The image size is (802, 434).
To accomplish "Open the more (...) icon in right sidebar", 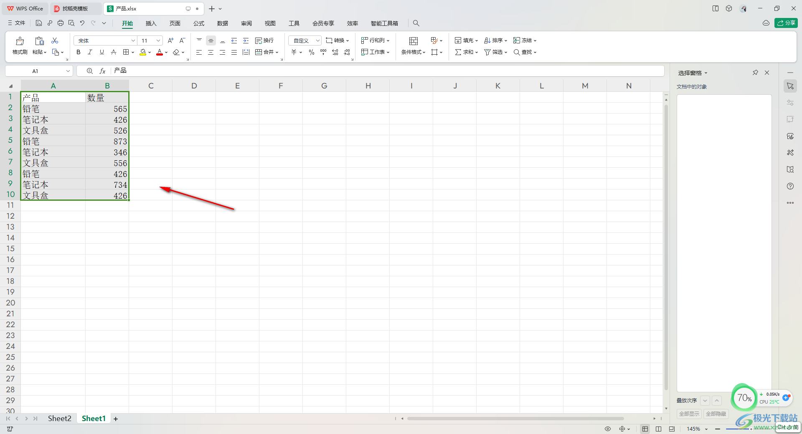I will 790,203.
